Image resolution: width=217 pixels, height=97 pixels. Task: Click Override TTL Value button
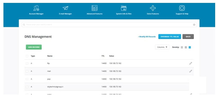coord(170,37)
